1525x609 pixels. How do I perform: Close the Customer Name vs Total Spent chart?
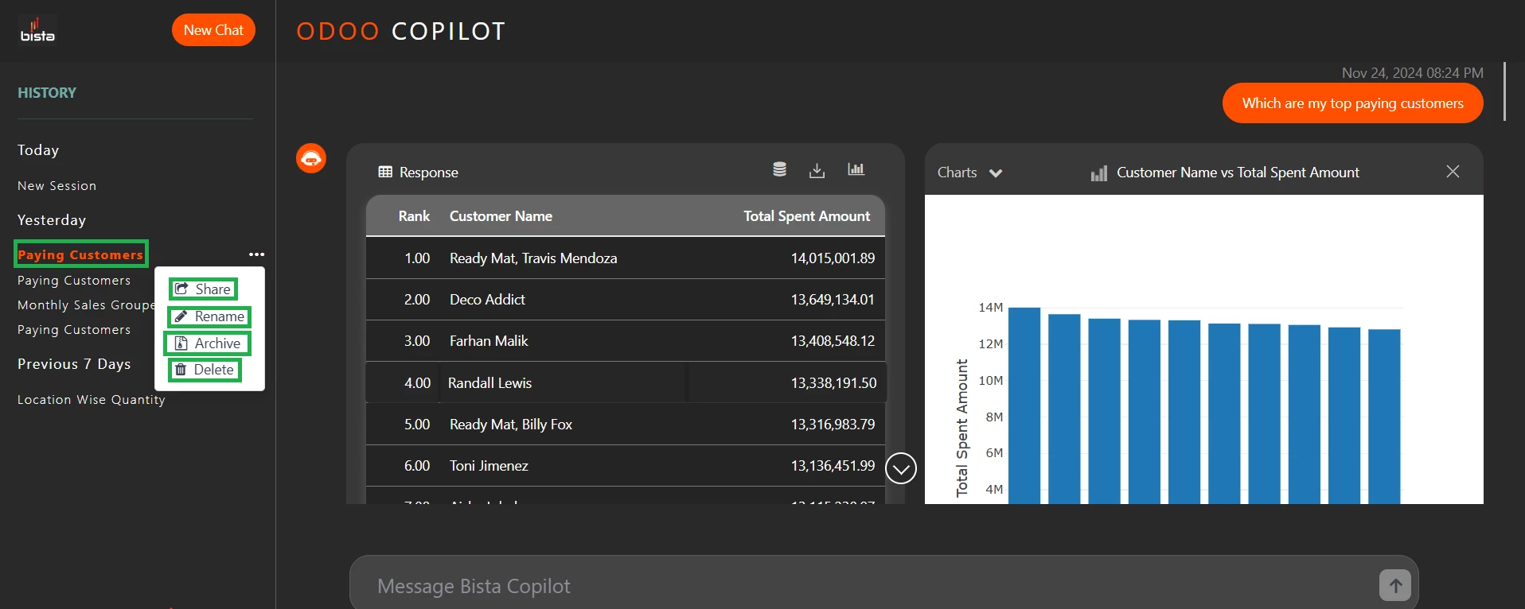click(1452, 172)
